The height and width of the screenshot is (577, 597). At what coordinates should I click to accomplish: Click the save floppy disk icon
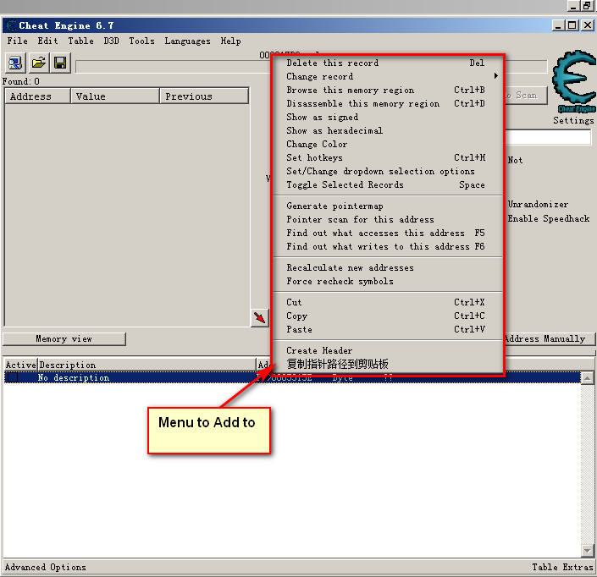[60, 63]
